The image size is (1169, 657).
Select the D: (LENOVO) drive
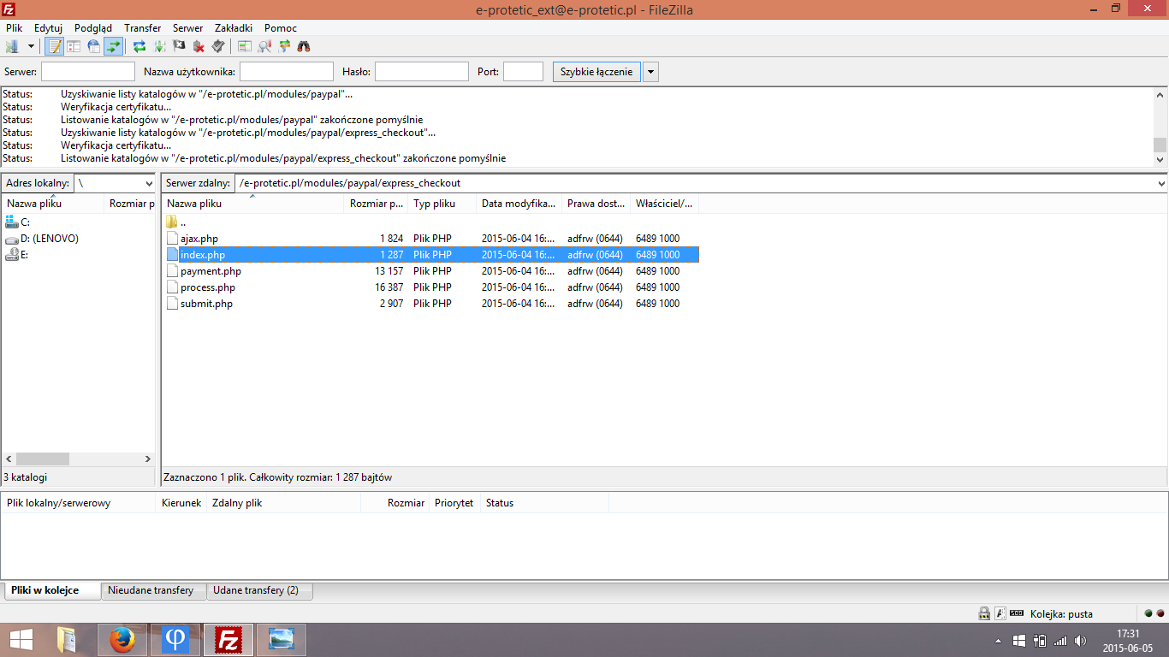tap(42, 239)
